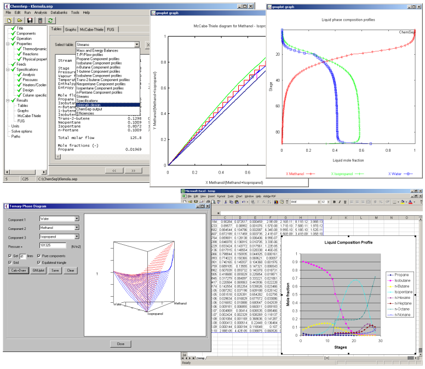425x369 pixels.
Task: Click the temp sheet tab in Excel
Action: (200, 358)
